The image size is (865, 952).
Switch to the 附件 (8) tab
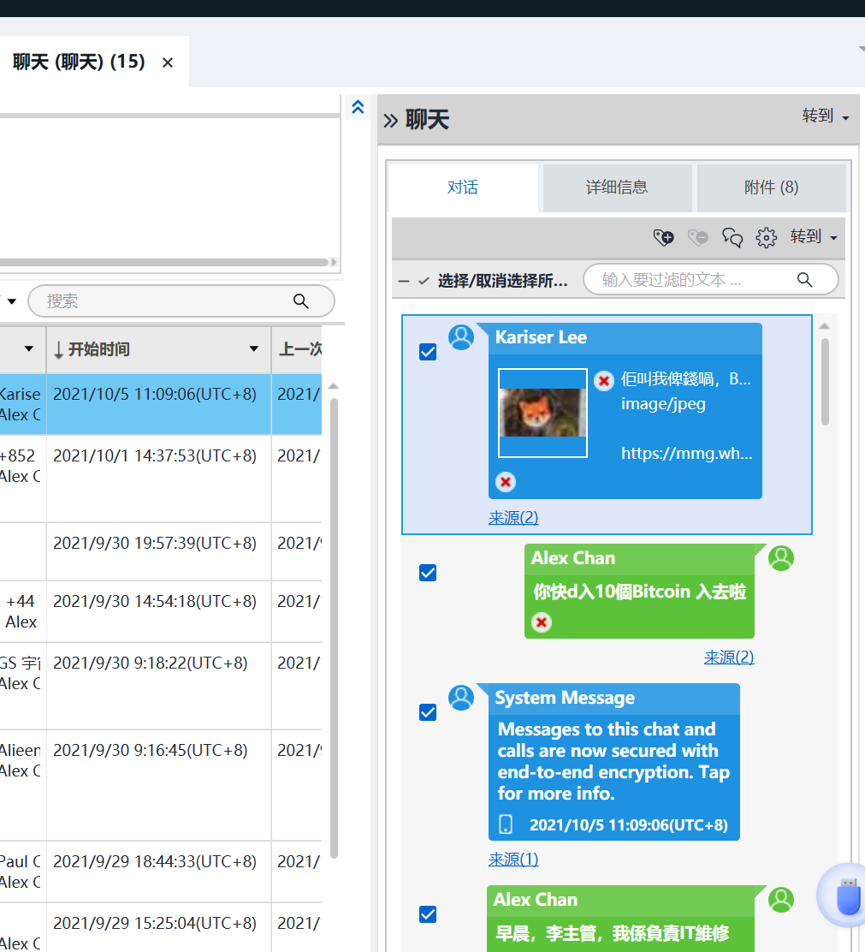coord(771,187)
